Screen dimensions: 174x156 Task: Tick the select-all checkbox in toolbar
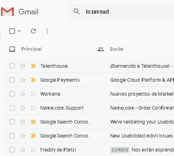point(12,31)
